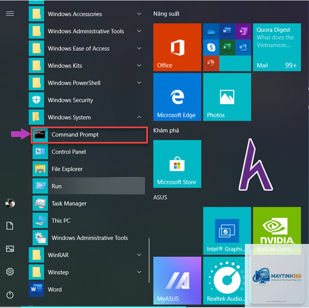Viewport: 309px width, 308px height.
Task: Click the Control Panel icon
Action: pos(40,152)
